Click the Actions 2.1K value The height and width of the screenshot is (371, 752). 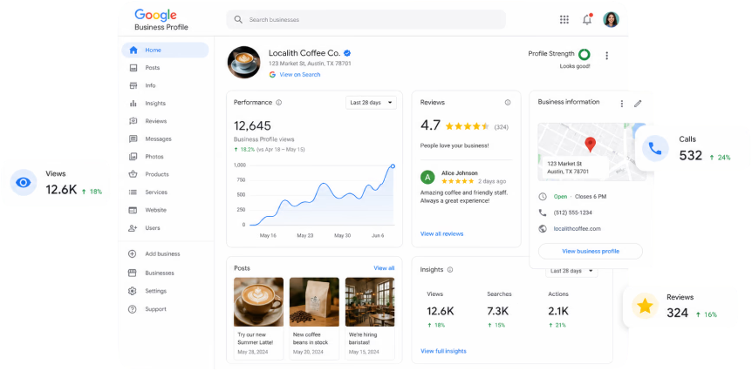tap(558, 311)
